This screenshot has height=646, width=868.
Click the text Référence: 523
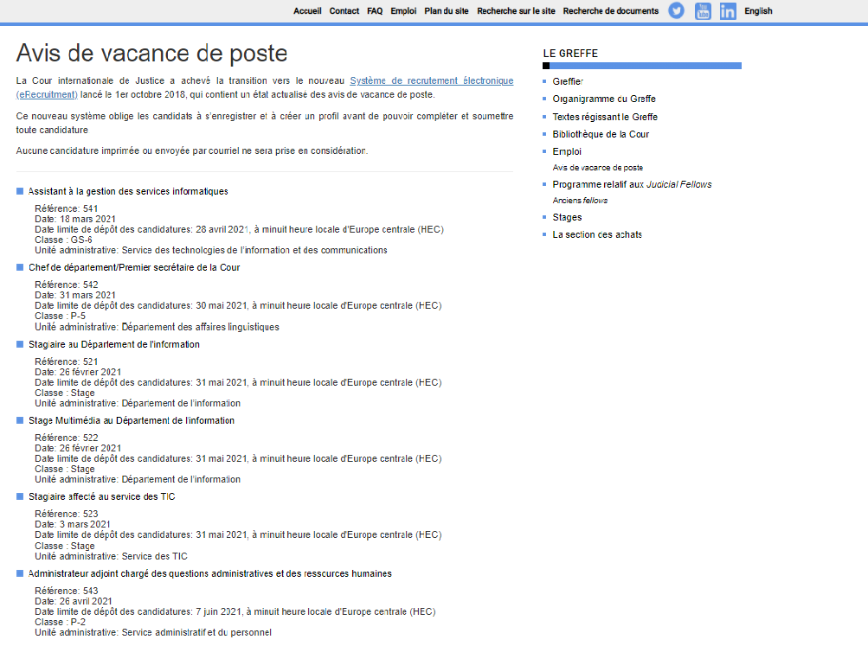[67, 514]
